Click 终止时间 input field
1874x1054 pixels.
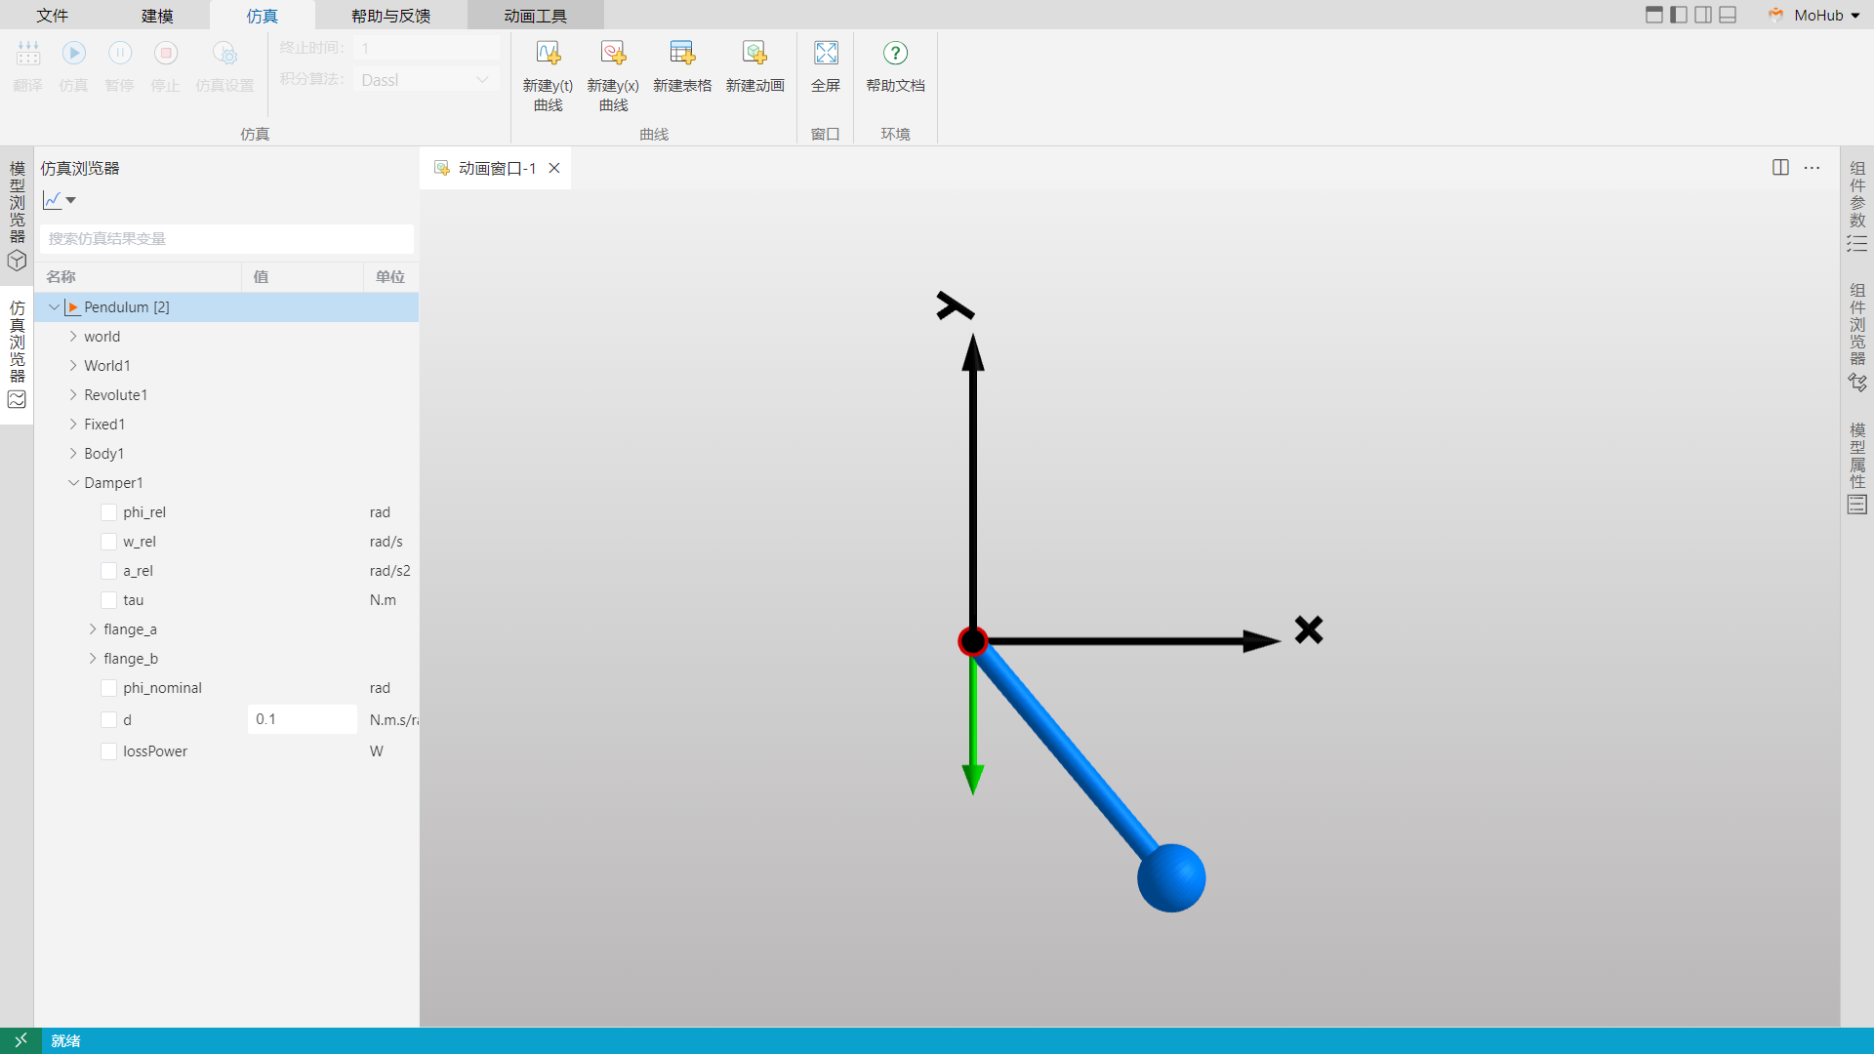(x=427, y=48)
